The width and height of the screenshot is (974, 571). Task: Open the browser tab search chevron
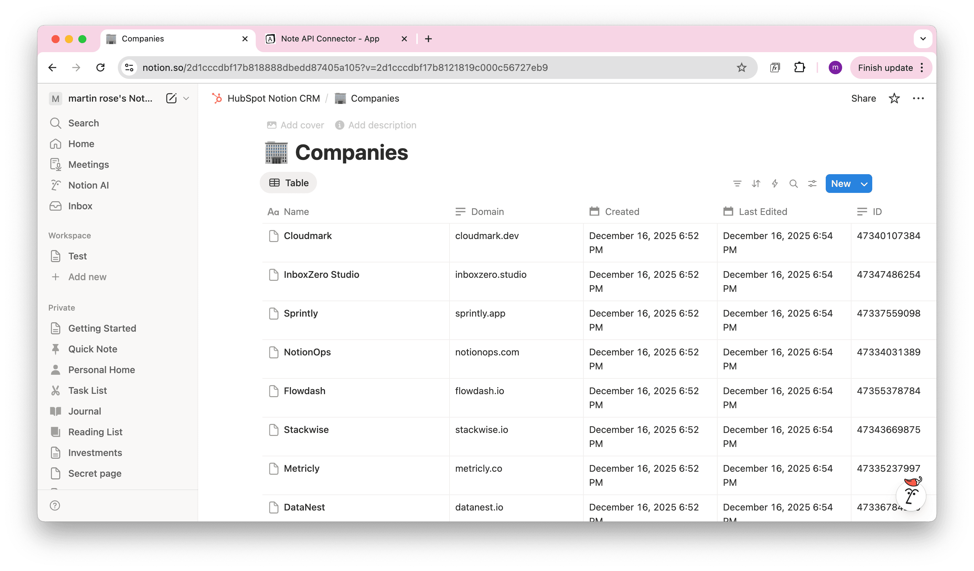[923, 38]
